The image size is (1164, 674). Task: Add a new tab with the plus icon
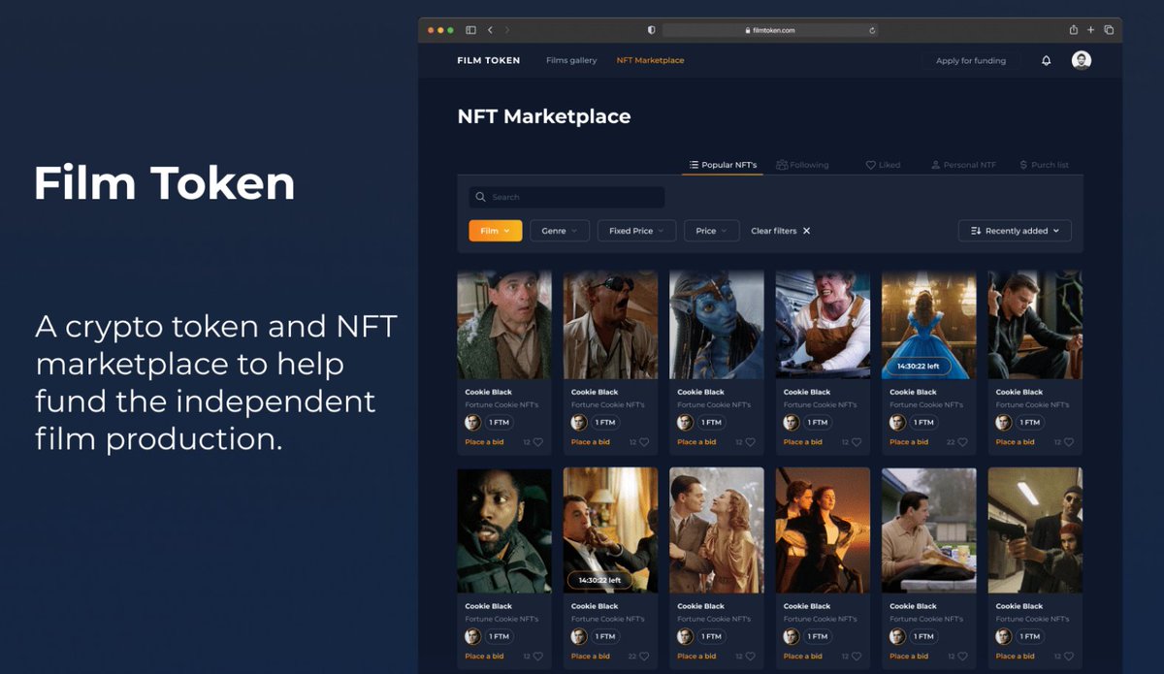1090,30
